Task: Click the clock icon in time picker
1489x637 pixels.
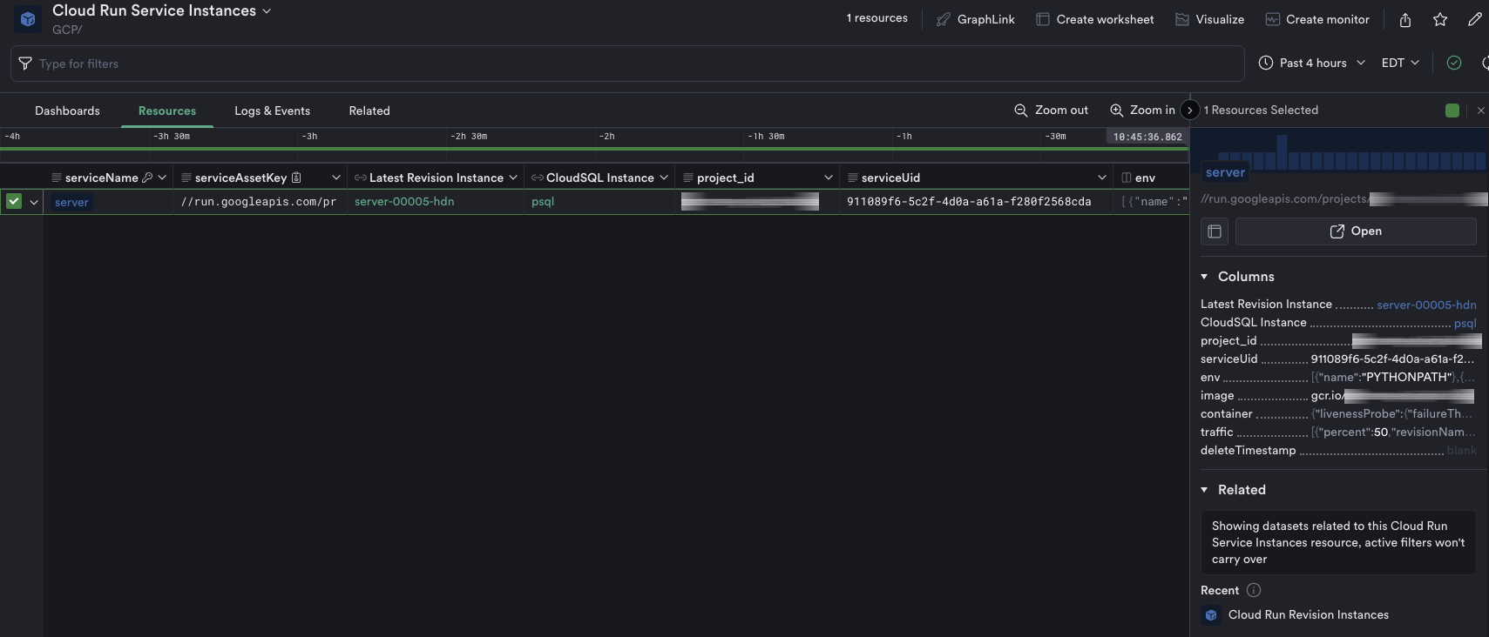Action: tap(1266, 63)
